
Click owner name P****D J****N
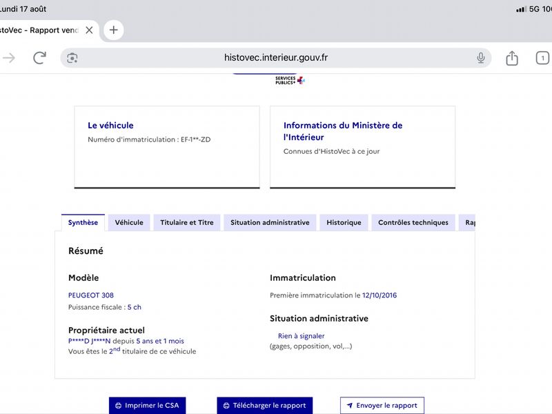click(x=90, y=341)
